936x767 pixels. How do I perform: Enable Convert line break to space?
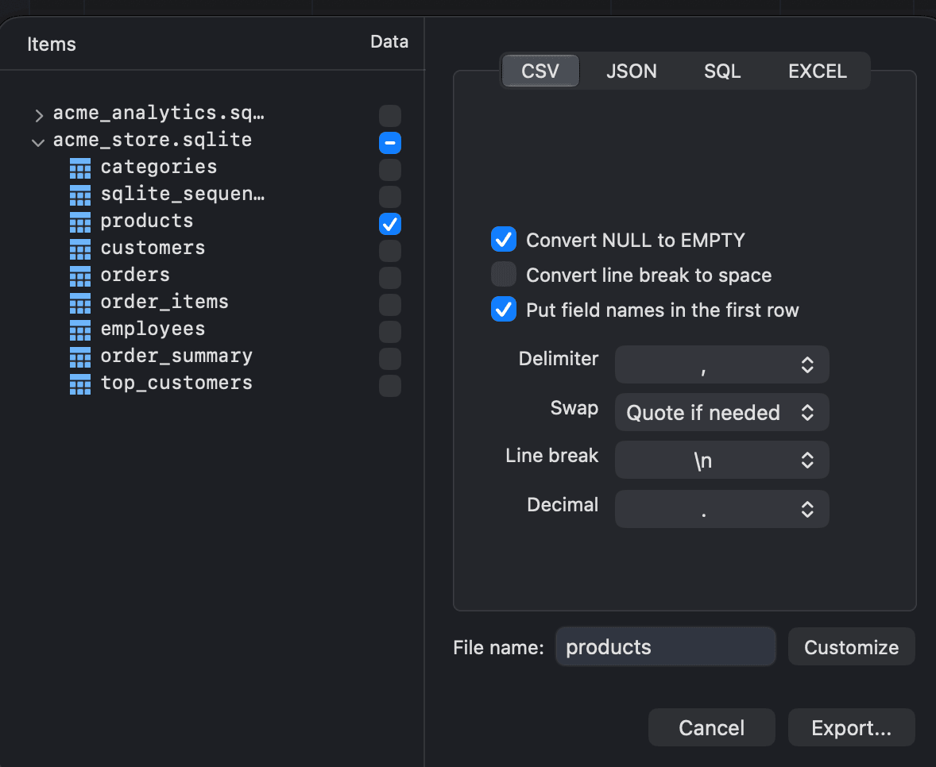(x=504, y=275)
